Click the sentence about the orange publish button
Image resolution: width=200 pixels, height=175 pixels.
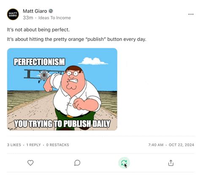(77, 39)
